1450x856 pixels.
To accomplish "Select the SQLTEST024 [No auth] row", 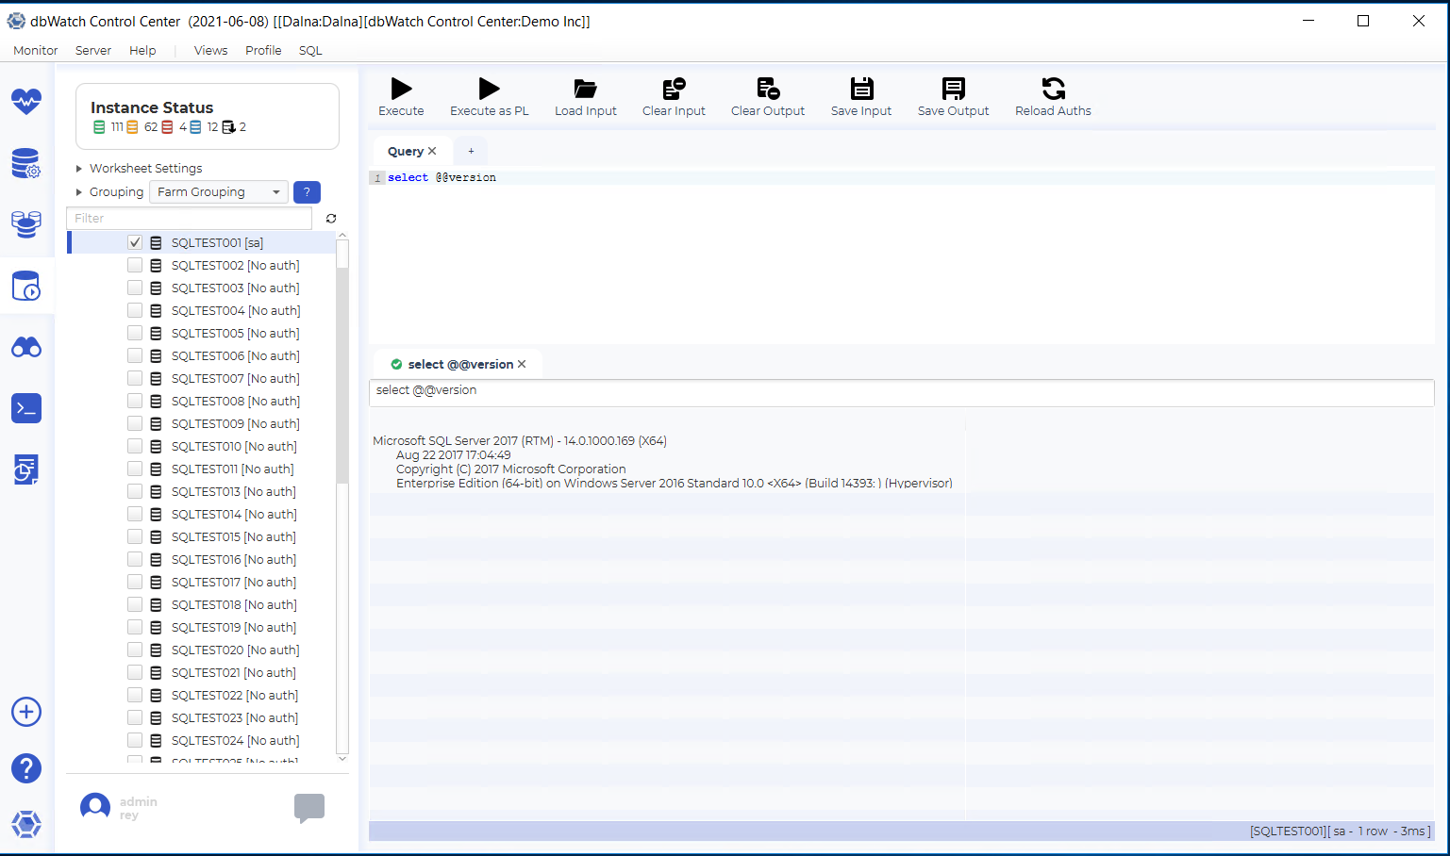I will 203,740.
